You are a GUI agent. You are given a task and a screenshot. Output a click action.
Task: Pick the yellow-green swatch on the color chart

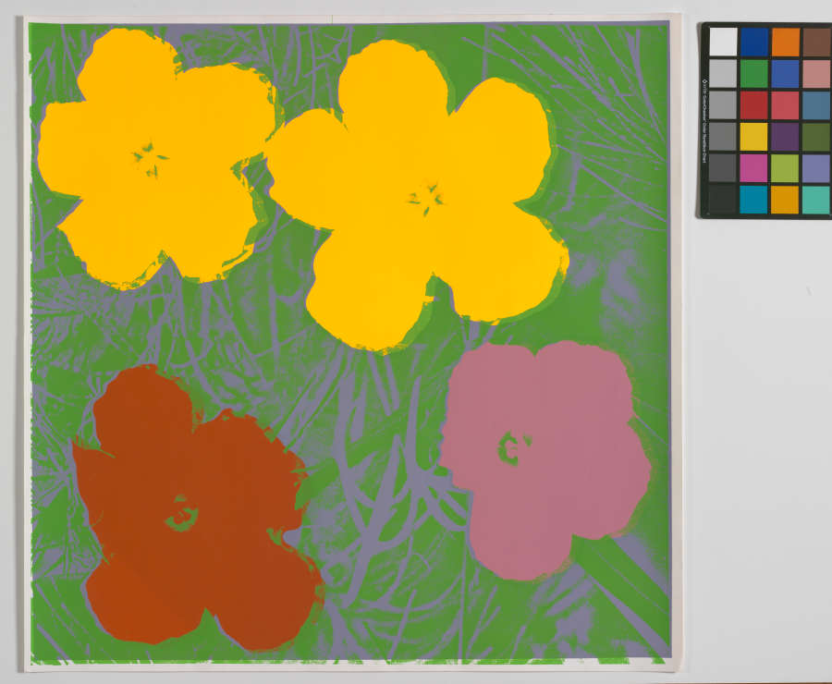pos(785,168)
